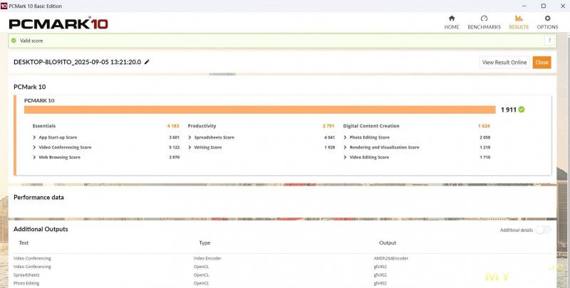Click the overall score 1 911
570x288 pixels.
coord(509,110)
